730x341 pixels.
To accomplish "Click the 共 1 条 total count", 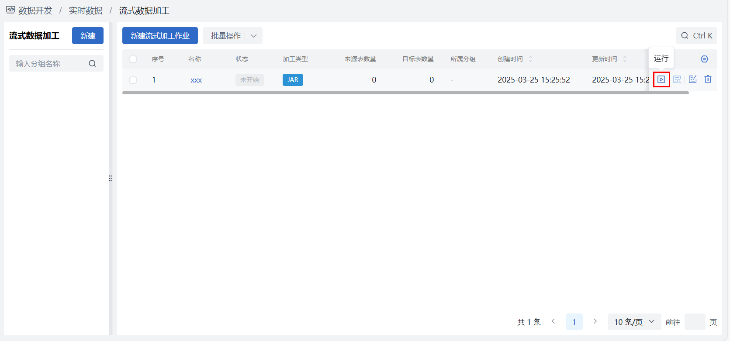I will pyautogui.click(x=529, y=322).
